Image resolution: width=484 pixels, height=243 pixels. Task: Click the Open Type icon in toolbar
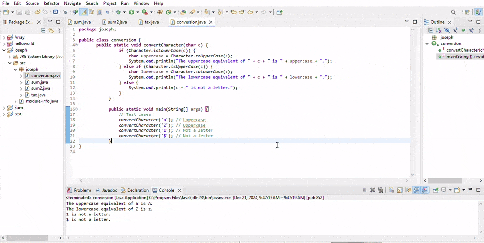tap(183, 13)
